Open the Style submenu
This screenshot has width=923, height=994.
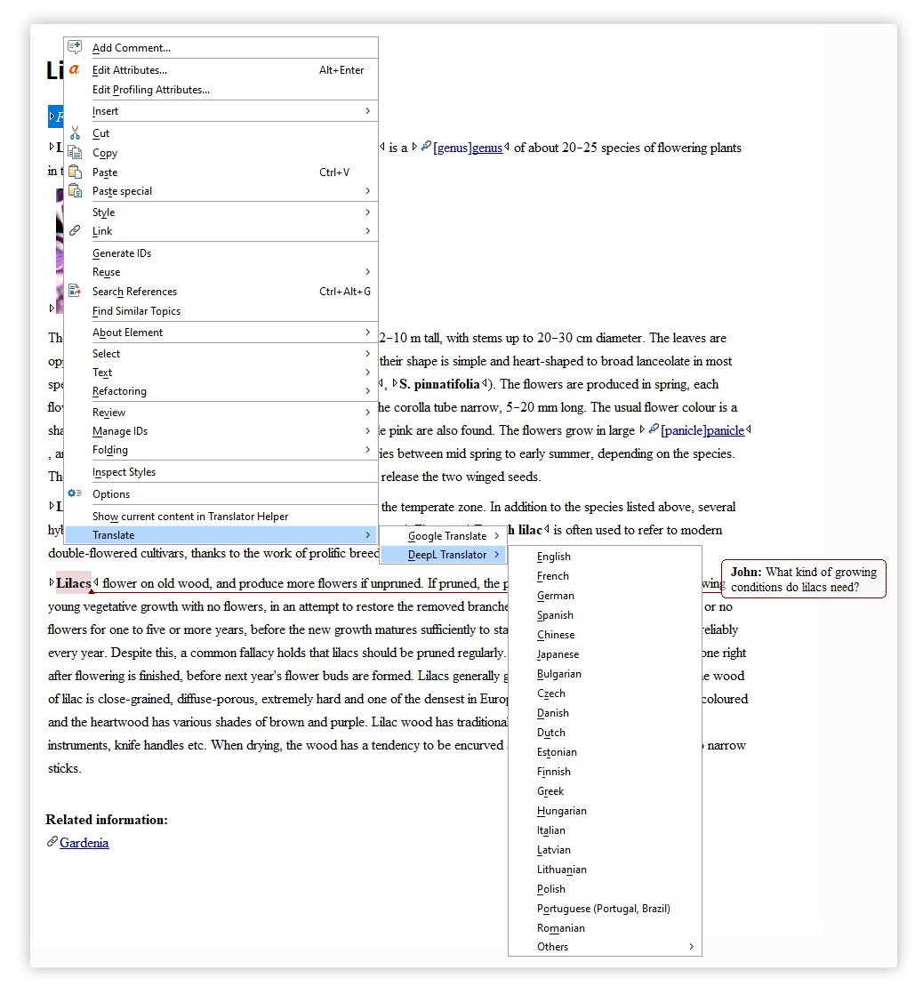click(x=221, y=212)
